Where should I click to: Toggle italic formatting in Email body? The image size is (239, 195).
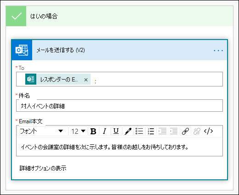tap(105, 132)
